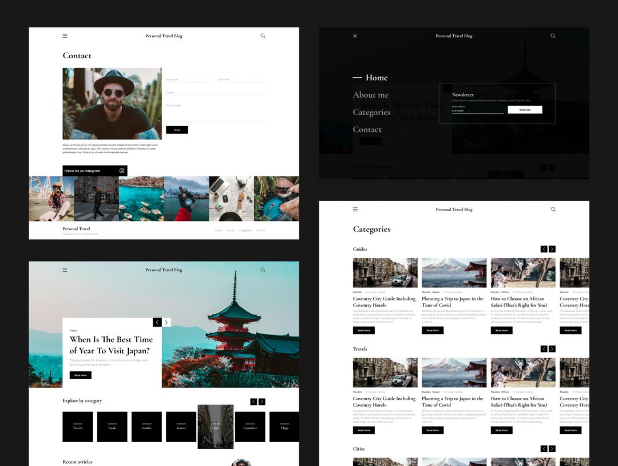Click next arrow for Explore by category
The height and width of the screenshot is (466, 618).
262,401
